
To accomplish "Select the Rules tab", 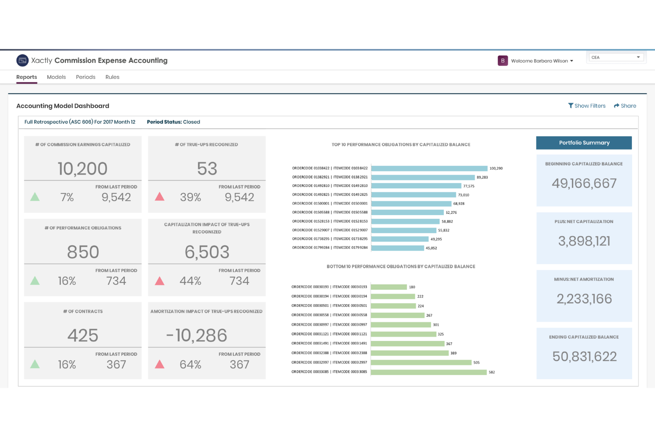I will point(112,77).
